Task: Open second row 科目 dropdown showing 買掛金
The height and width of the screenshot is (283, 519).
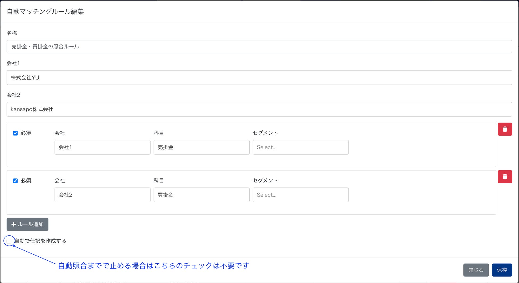Action: 201,195
